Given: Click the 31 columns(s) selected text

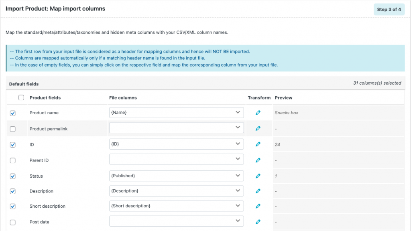Looking at the screenshot, I should coord(377,83).
